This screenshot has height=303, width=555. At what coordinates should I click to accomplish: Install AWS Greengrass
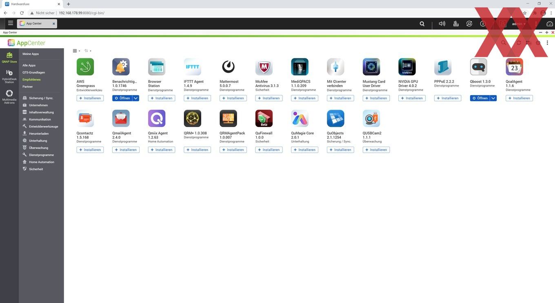(90, 98)
